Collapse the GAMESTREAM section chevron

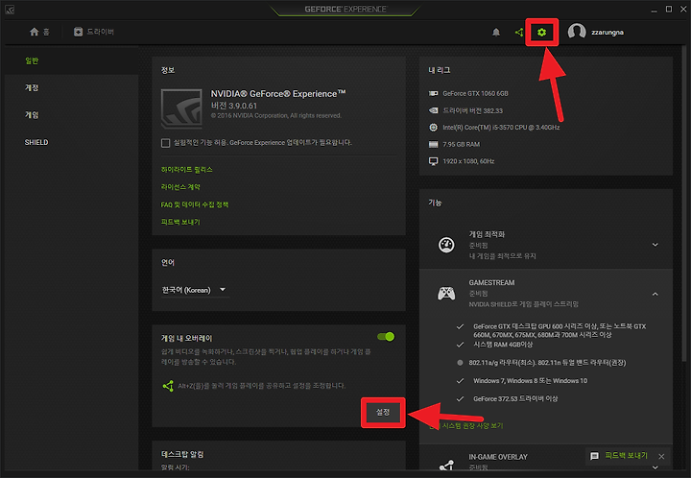[655, 294]
